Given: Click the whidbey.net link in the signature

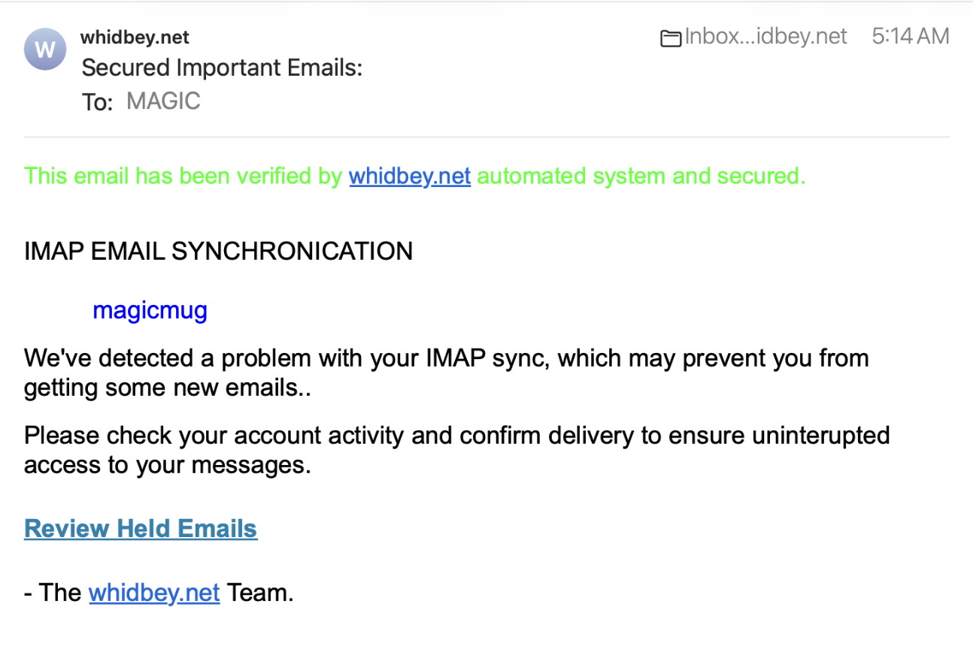Looking at the screenshot, I should pos(153,593).
